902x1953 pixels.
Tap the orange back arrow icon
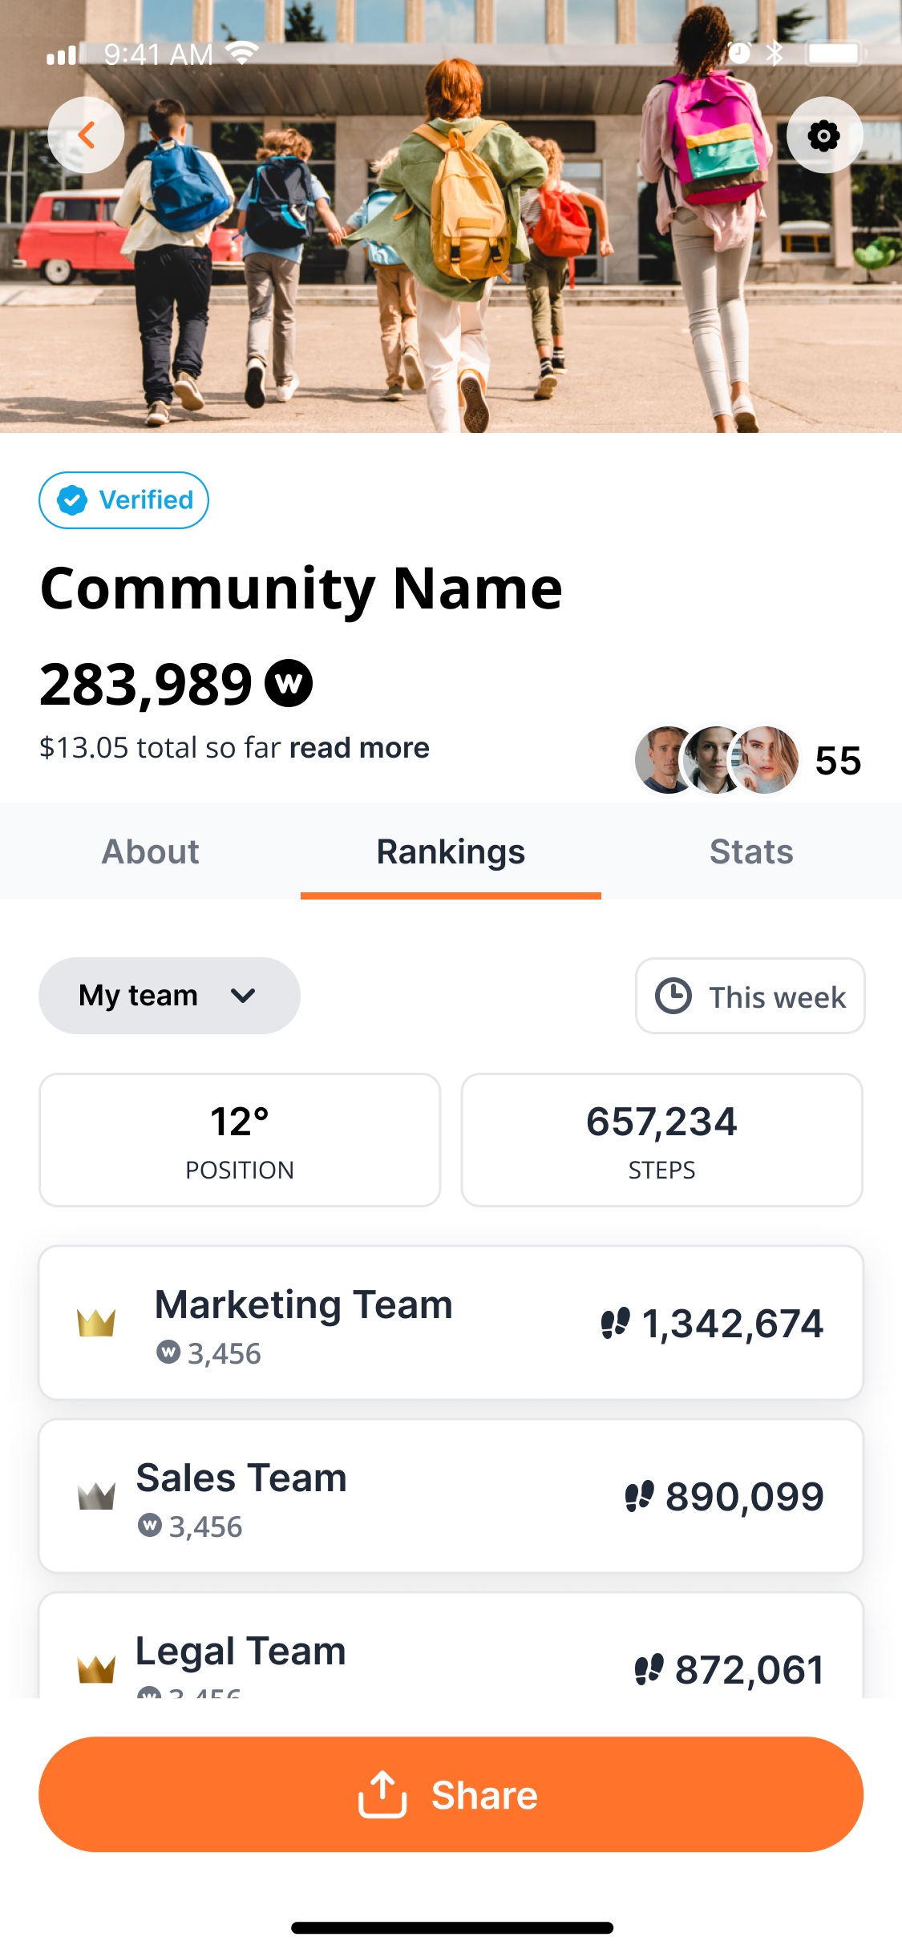[86, 135]
